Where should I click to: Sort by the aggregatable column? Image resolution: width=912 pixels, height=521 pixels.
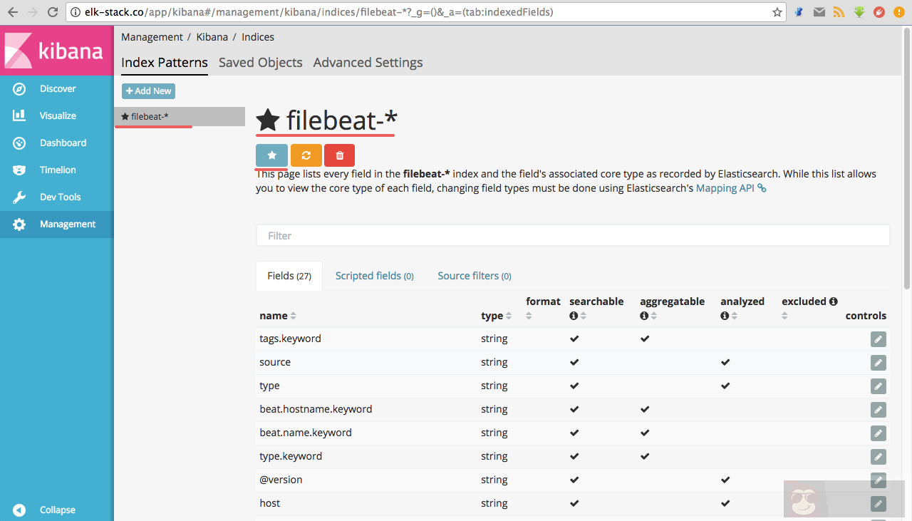[653, 316]
